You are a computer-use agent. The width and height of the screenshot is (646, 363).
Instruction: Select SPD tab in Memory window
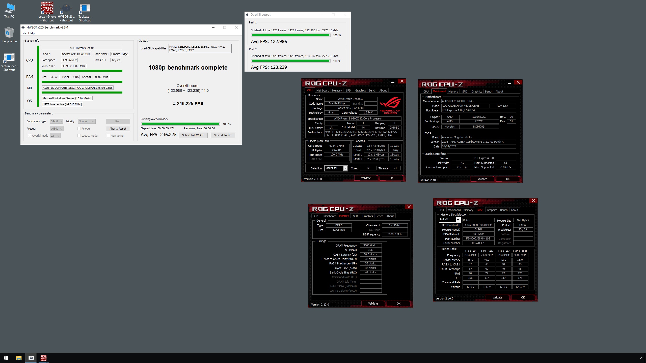point(355,216)
